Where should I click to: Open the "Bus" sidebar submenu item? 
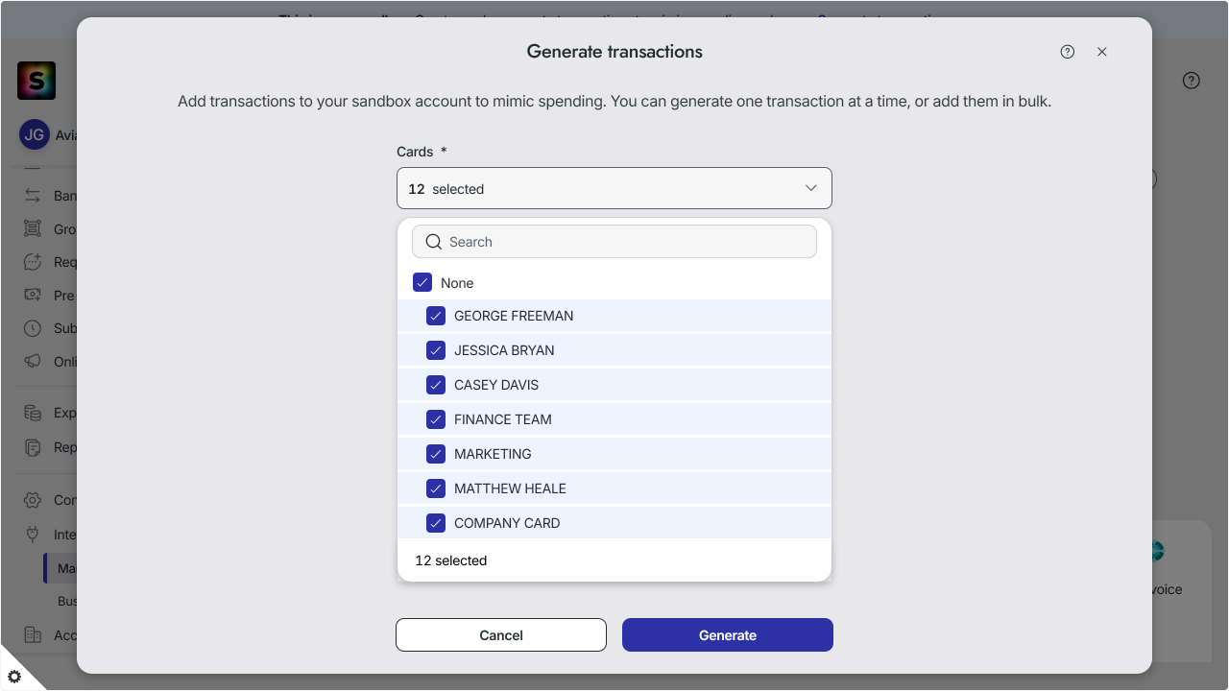pos(67,602)
